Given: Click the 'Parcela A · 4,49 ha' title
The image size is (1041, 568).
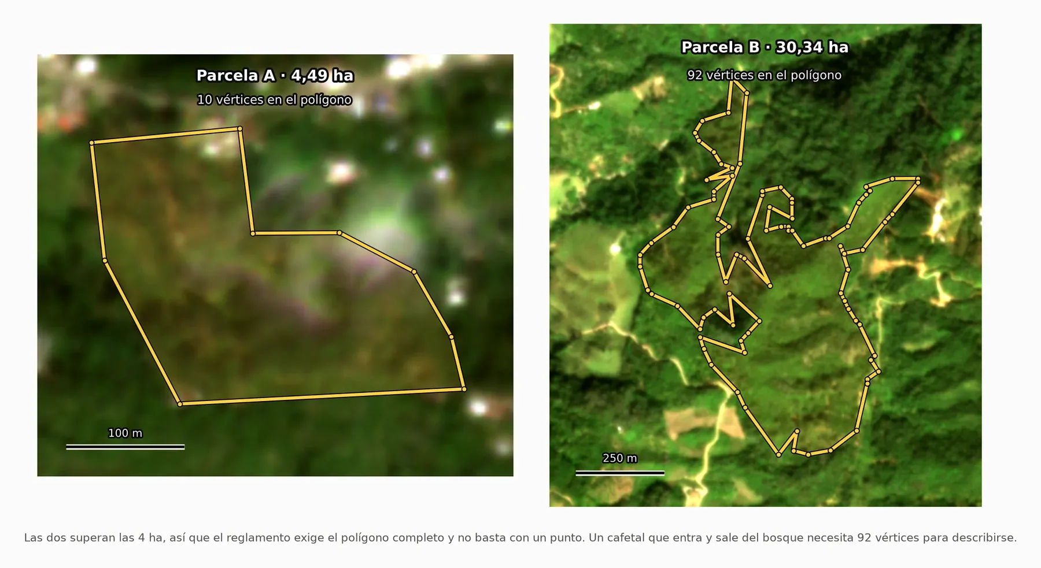Looking at the screenshot, I should tap(275, 76).
